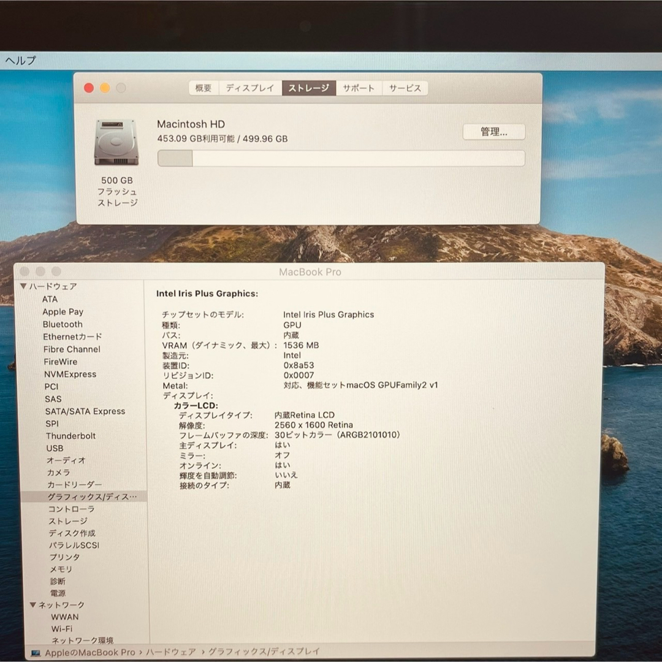Click the Metal support value text
The image size is (662, 662).
[x=361, y=385]
